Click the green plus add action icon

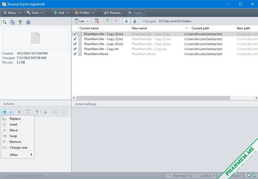point(5,112)
